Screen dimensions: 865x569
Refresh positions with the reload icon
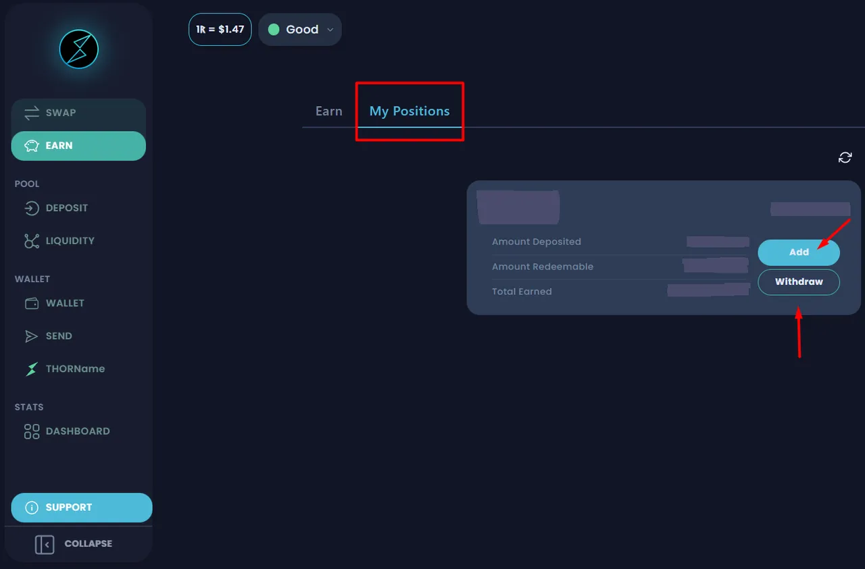click(x=845, y=157)
